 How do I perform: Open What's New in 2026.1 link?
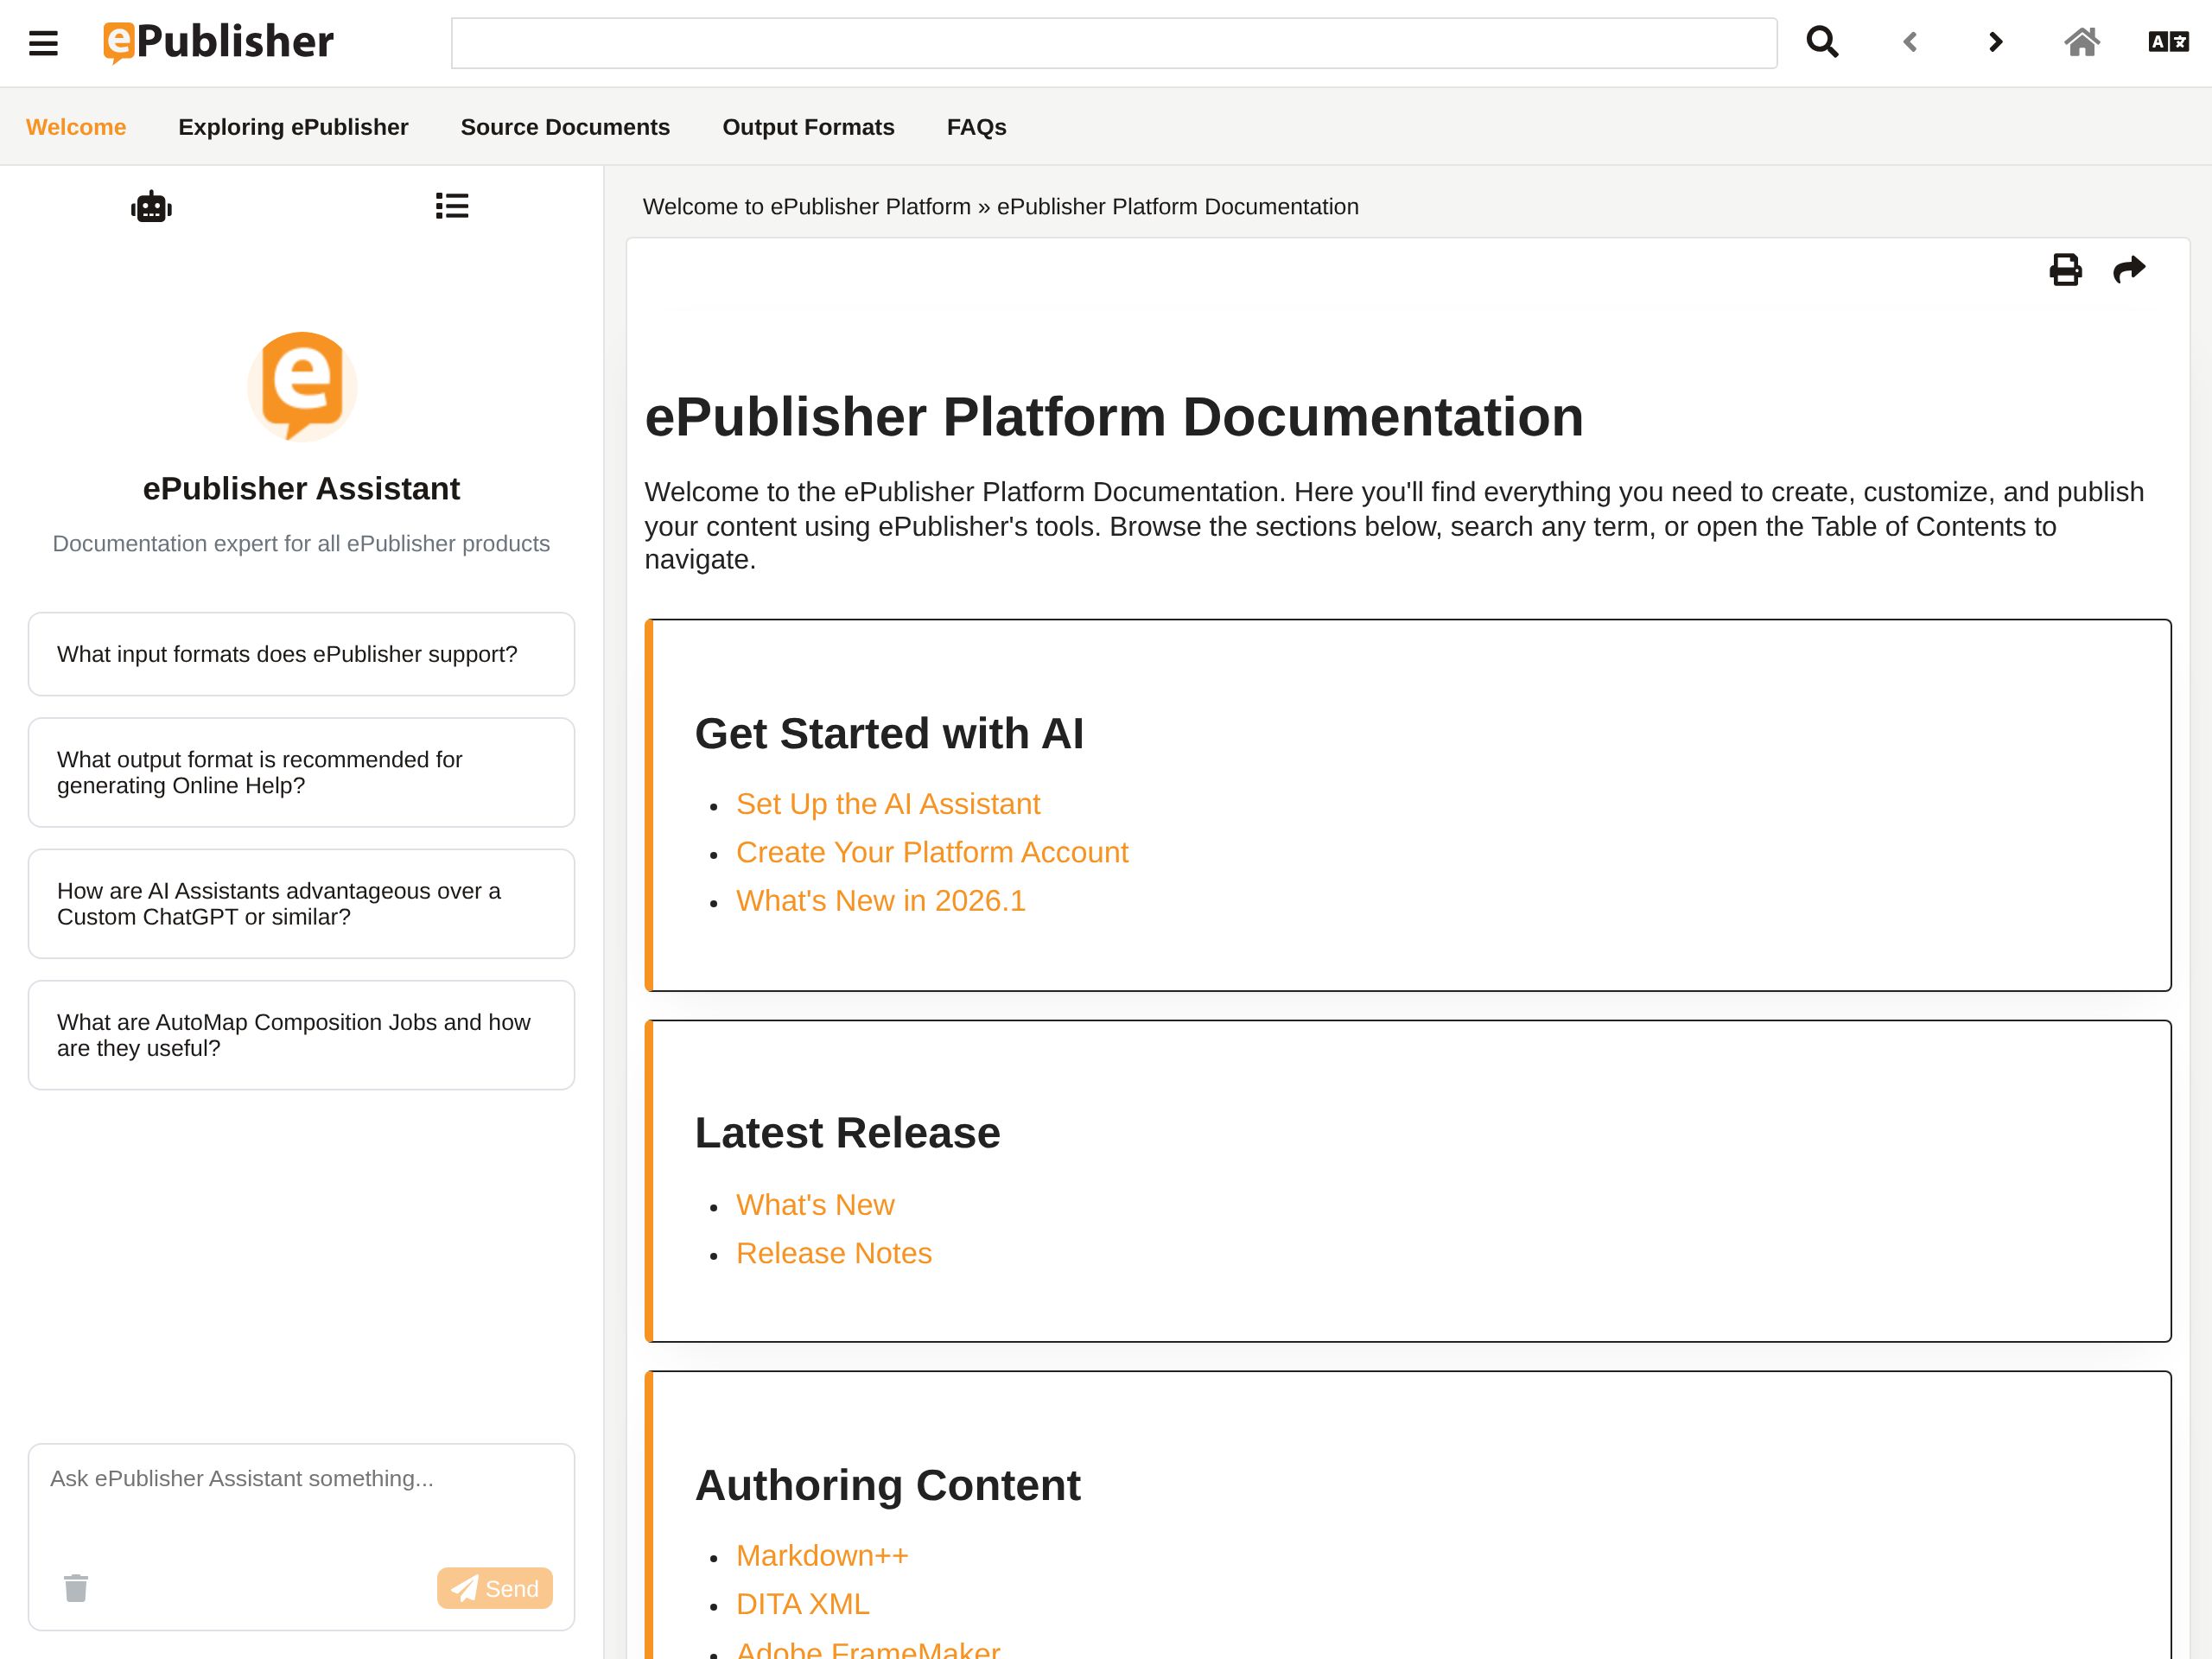click(x=881, y=900)
